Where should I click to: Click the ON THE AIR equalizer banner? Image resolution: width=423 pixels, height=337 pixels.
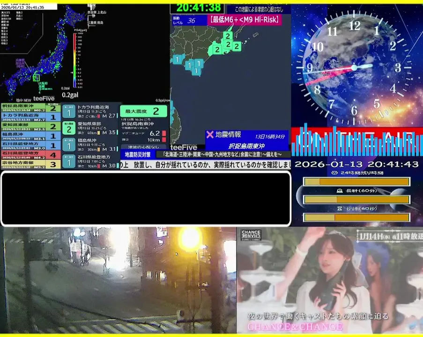coord(357,141)
